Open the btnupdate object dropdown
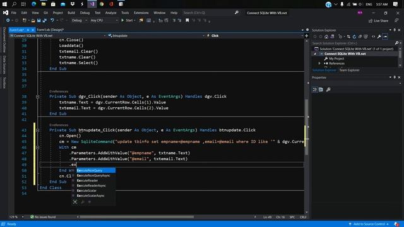This screenshot has width=404, height=227. tap(156, 36)
